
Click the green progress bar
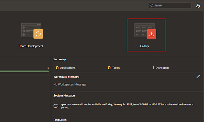(24, 71)
